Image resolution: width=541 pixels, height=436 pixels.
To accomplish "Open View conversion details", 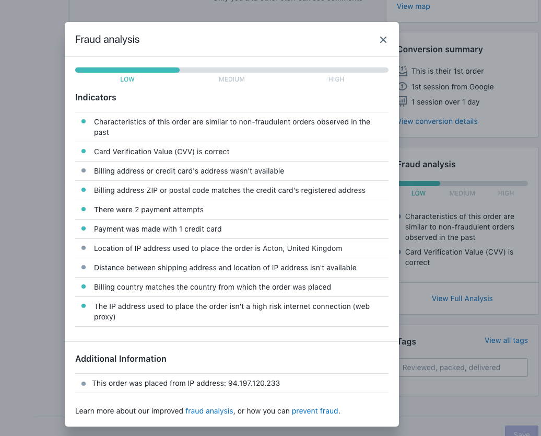I will (x=438, y=121).
